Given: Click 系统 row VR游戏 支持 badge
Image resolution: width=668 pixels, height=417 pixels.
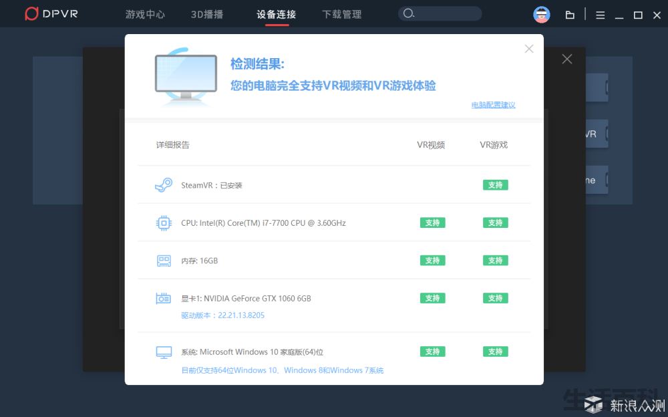Looking at the screenshot, I should (496, 352).
